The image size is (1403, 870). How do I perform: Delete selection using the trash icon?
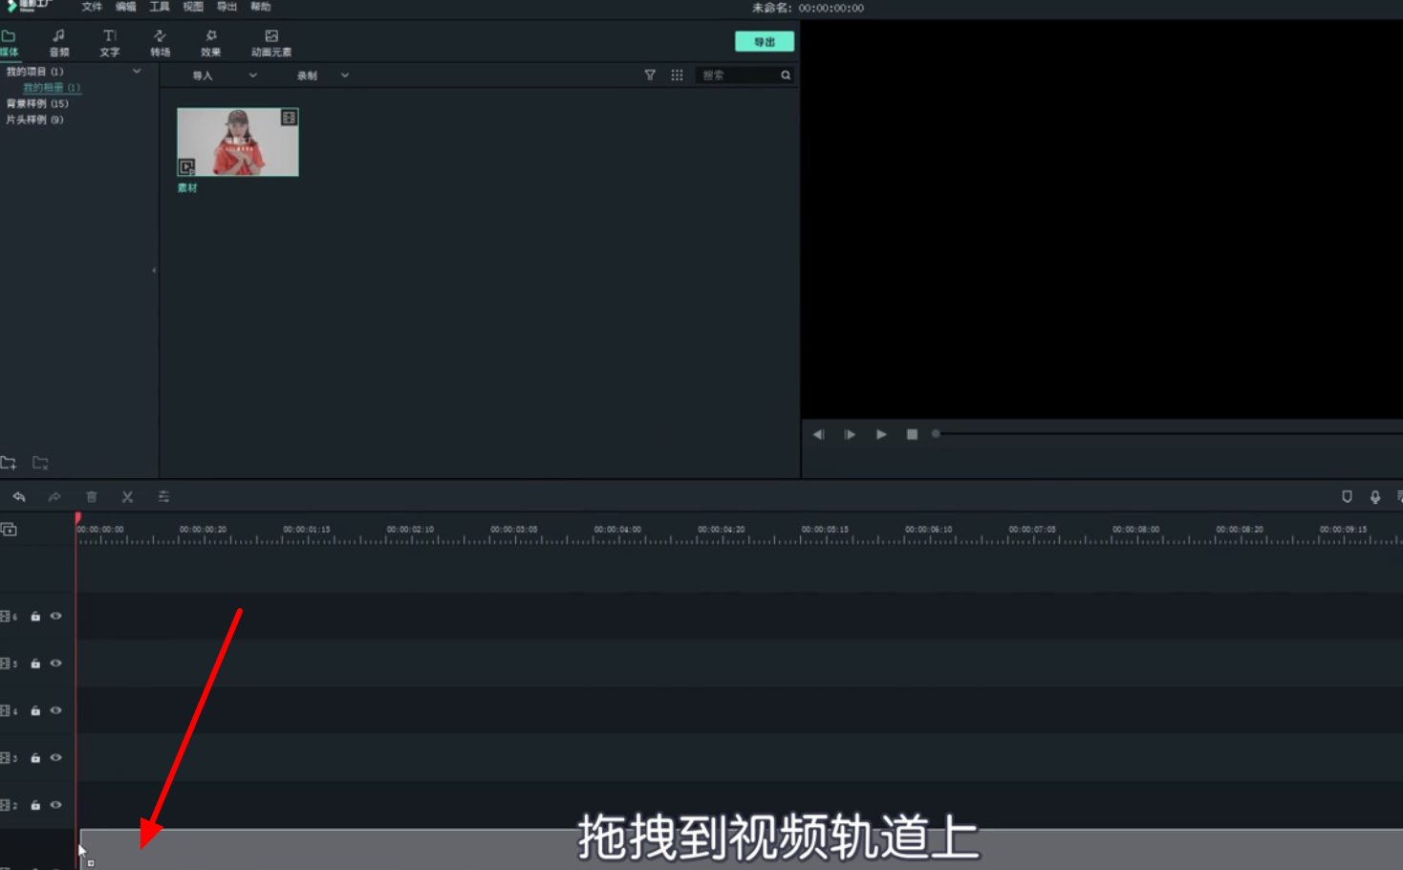(x=91, y=496)
